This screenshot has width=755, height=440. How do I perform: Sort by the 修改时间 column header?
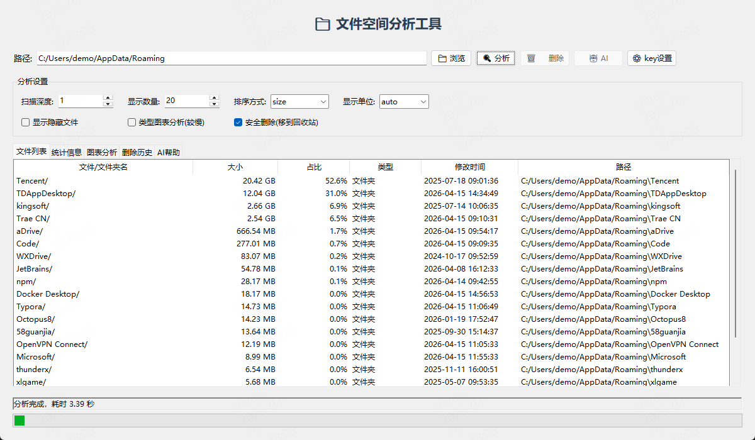pos(470,167)
